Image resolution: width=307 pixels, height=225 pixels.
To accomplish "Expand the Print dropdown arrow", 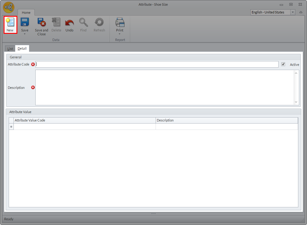I will 120,34.
